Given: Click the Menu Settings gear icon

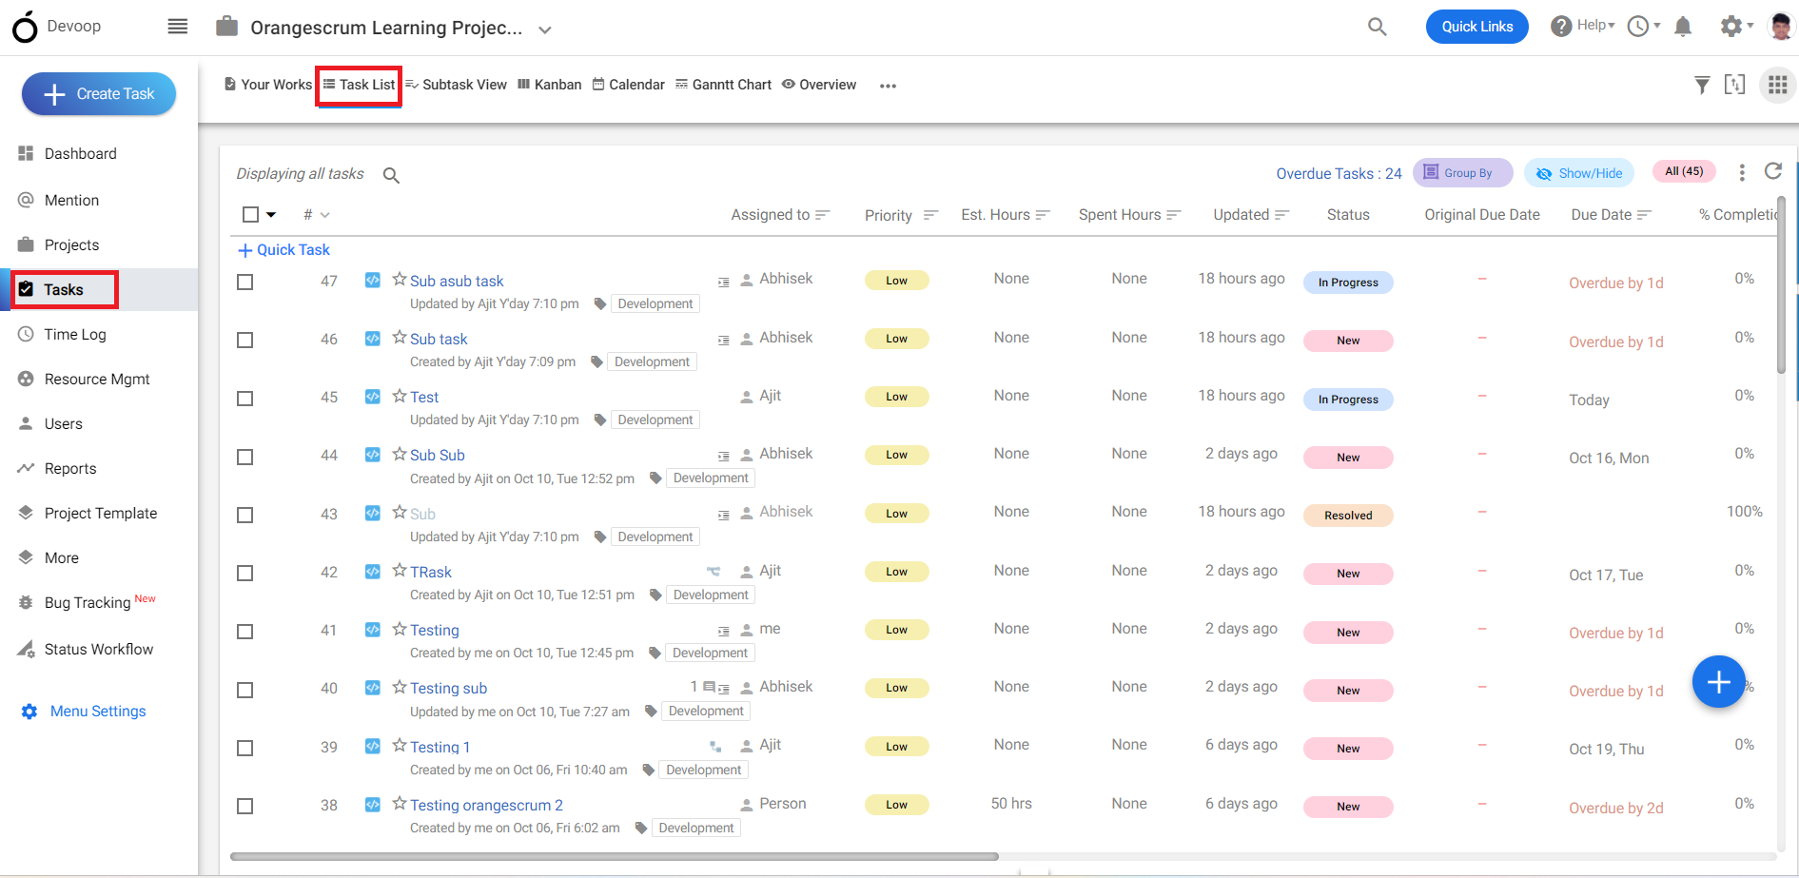Looking at the screenshot, I should pyautogui.click(x=29, y=712).
